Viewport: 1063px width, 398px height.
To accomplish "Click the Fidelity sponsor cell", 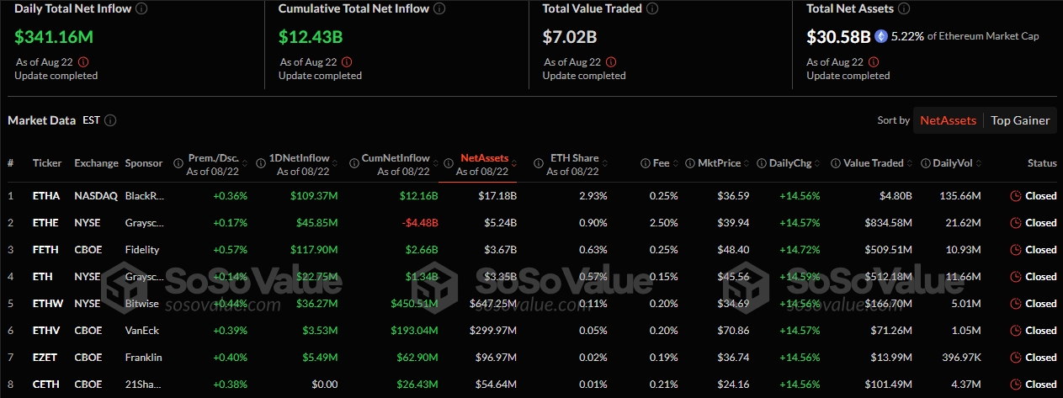I will click(142, 250).
